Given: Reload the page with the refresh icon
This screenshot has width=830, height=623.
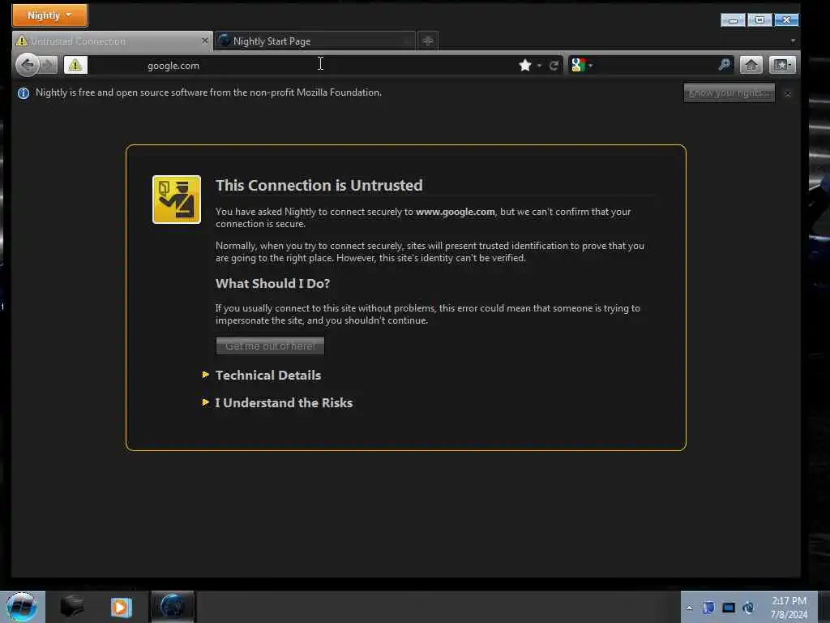Looking at the screenshot, I should [554, 66].
